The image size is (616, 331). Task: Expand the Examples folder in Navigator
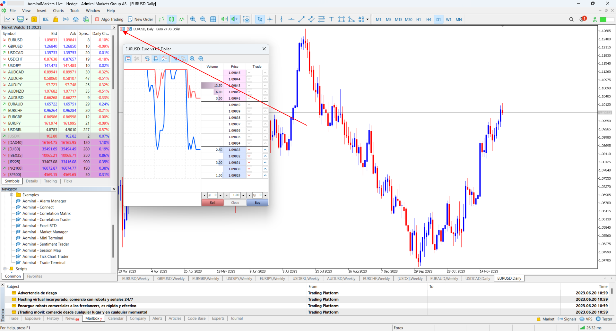pyautogui.click(x=12, y=195)
